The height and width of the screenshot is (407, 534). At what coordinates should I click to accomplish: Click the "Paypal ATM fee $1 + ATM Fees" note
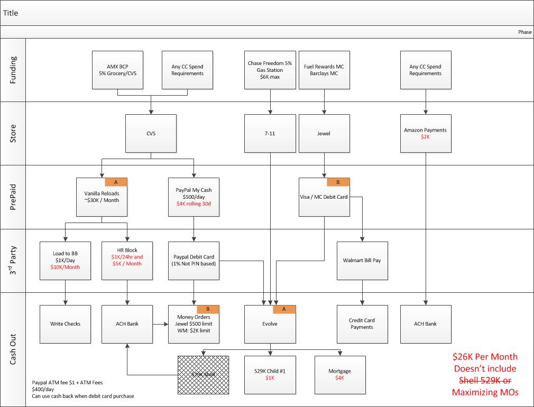68,383
